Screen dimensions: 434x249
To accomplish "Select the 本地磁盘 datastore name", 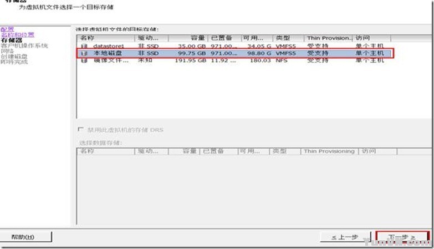I will [x=108, y=53].
